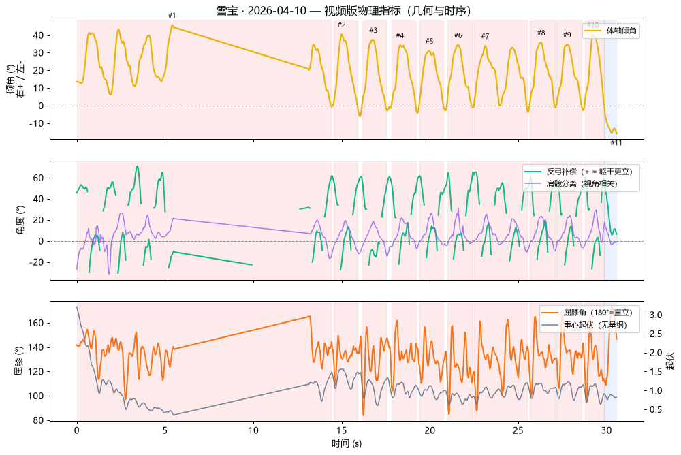Select the 60 tick on the 角度 axis

[x=38, y=178]
